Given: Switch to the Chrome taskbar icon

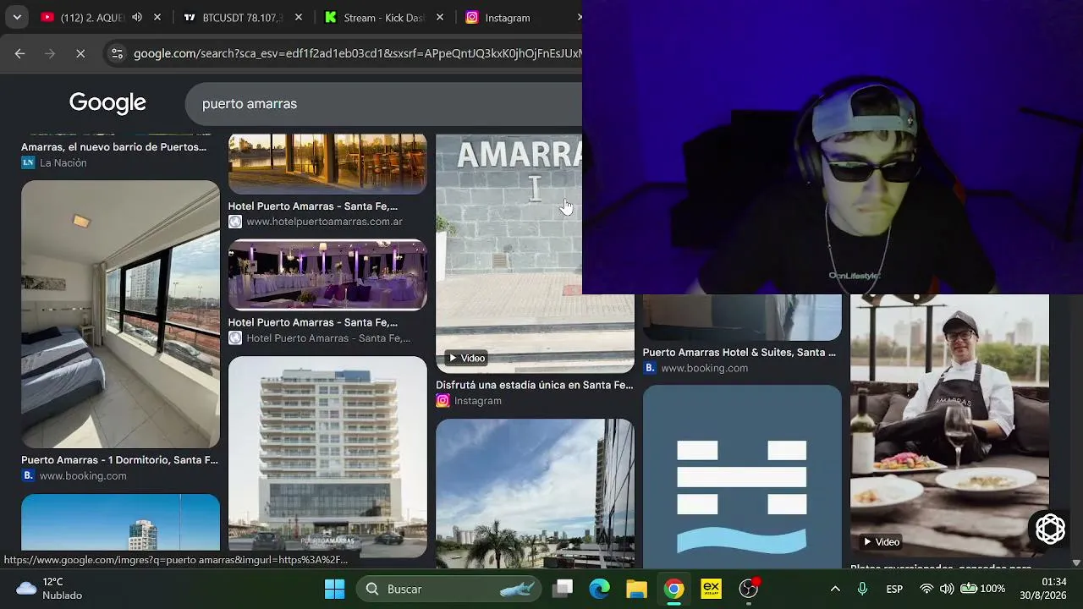Looking at the screenshot, I should pos(673,589).
